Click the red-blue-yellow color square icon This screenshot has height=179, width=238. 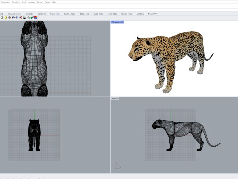[36, 17]
